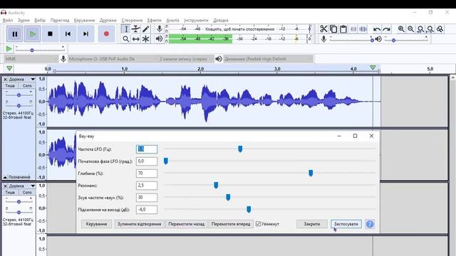Start recording with the red Record button
456x256 pixels.
[x=106, y=34]
